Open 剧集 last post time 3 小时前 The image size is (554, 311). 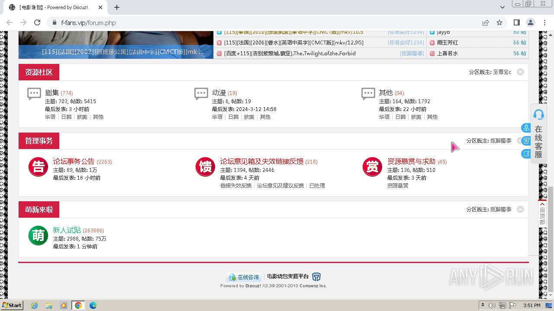pos(79,109)
